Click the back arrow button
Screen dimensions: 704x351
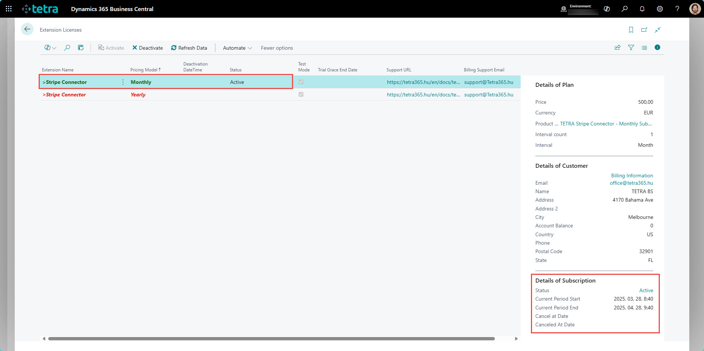(x=27, y=29)
